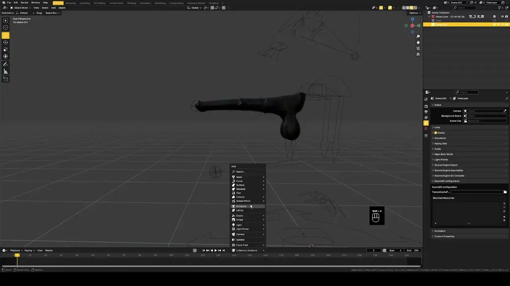This screenshot has height=286, width=510.
Task: Uncheck Horse Cock collection exclude checkbox
Action: pyautogui.click(x=494, y=17)
